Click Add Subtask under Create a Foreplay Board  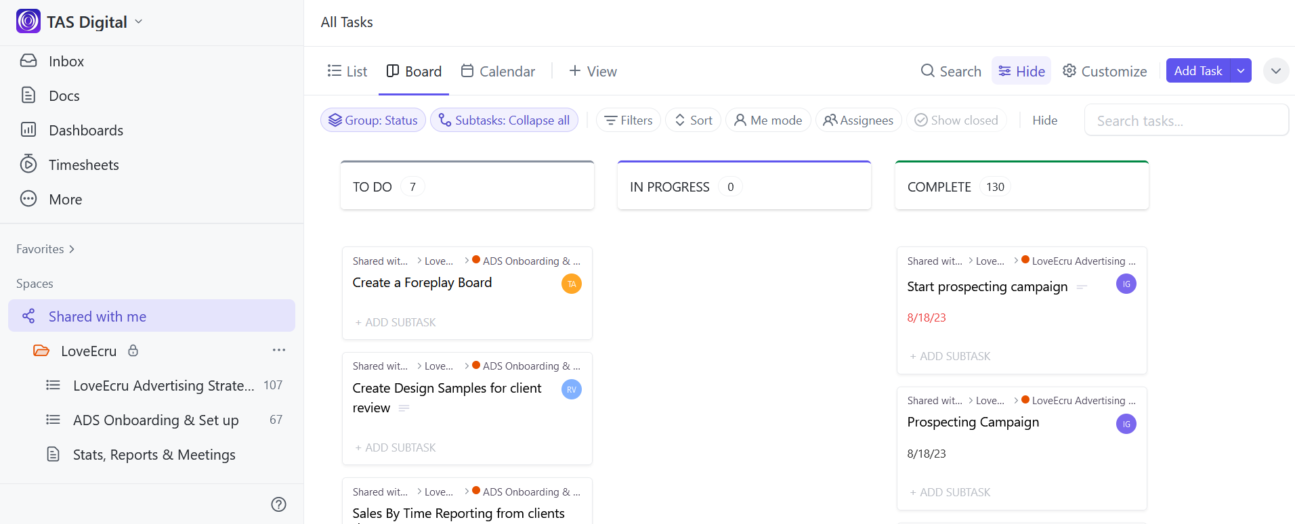[396, 322]
